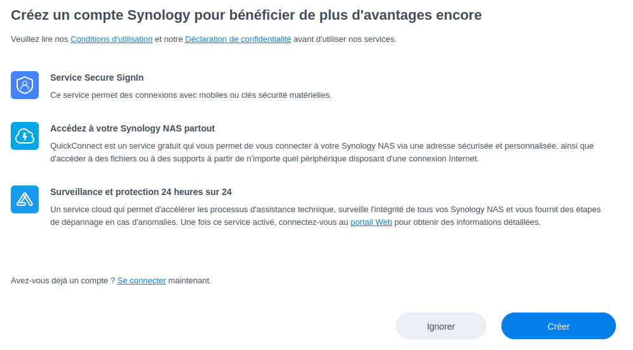Click the word maintenant after Se connecter
This screenshot has width=633, height=350.
[189, 280]
